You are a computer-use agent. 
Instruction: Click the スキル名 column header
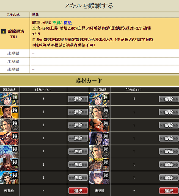(x=13, y=15)
